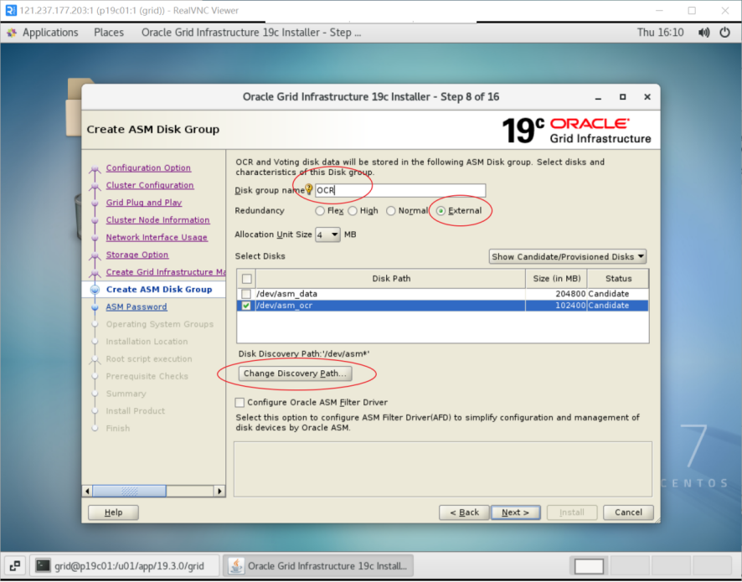Screen dimensions: 742x582
Task: Open Show Candidate/Provisioned Disks dropdown
Action: tap(567, 256)
